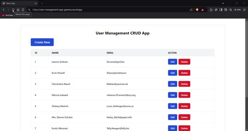Open the browser home page icon
The width and height of the screenshot is (248, 131).
coord(18,10)
